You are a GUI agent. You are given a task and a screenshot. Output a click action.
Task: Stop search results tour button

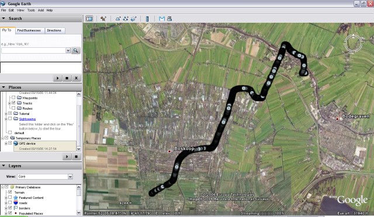pyautogui.click(x=67, y=78)
